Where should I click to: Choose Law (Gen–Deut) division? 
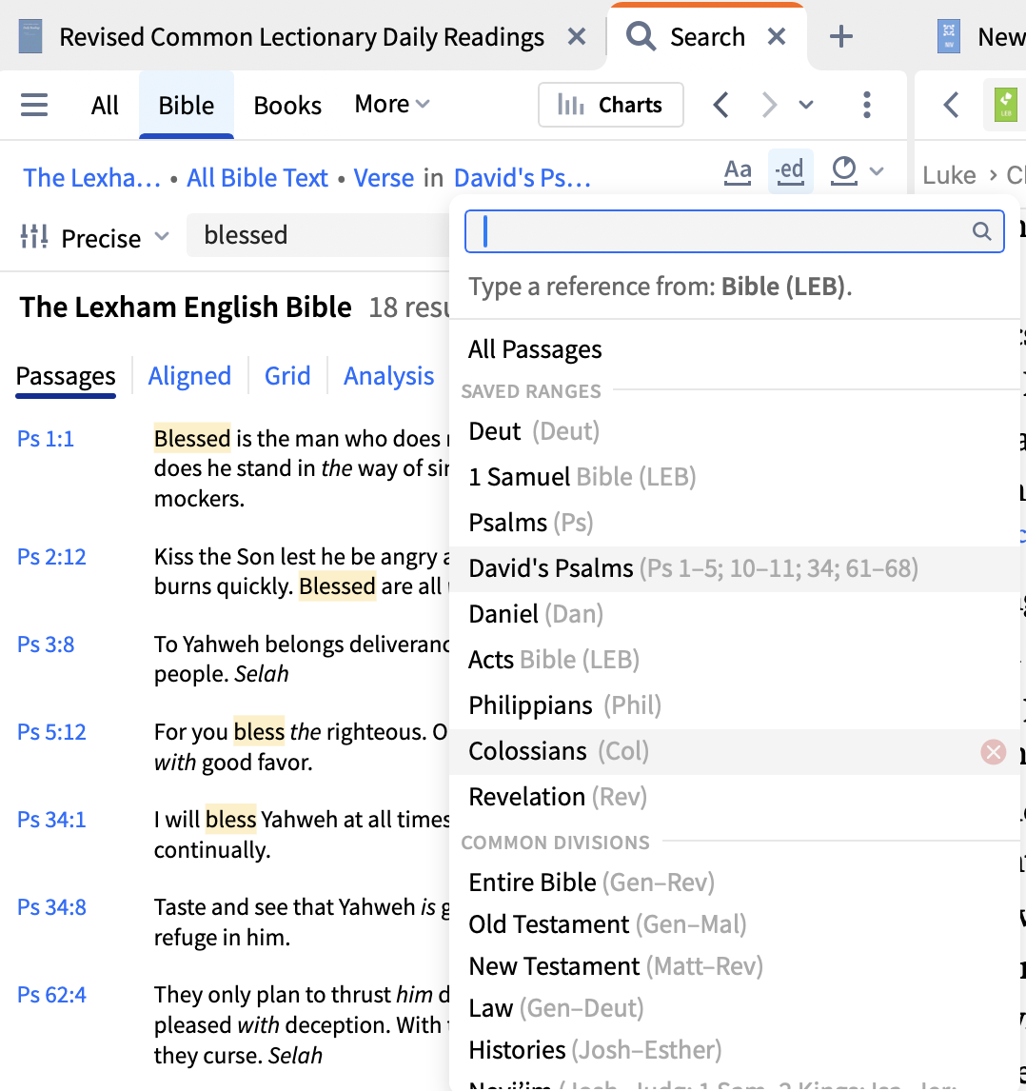(735, 1008)
